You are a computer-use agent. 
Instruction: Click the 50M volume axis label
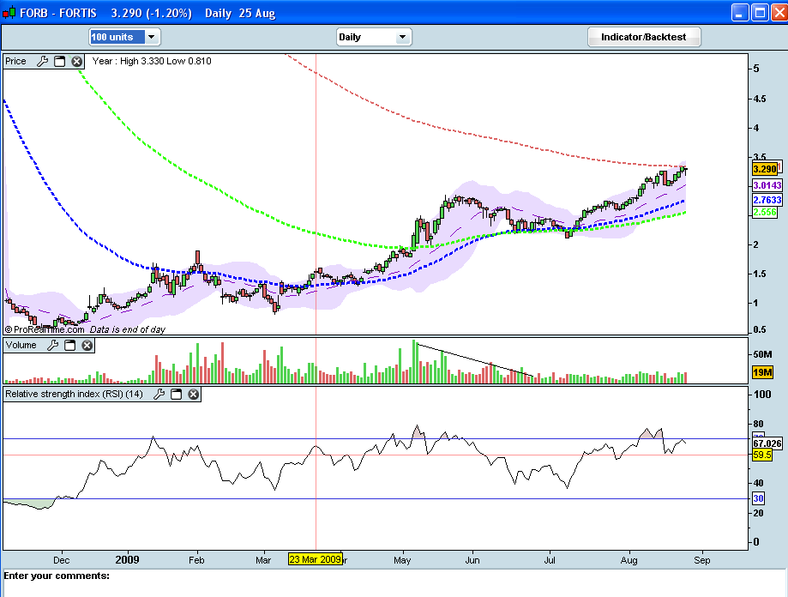[762, 354]
